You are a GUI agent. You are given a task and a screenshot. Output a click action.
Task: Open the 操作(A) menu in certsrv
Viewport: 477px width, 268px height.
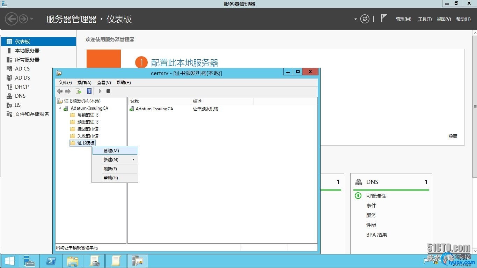(85, 83)
